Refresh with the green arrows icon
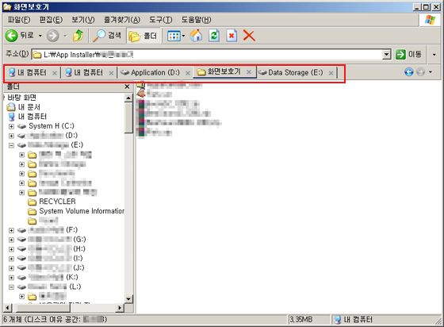 click(214, 36)
